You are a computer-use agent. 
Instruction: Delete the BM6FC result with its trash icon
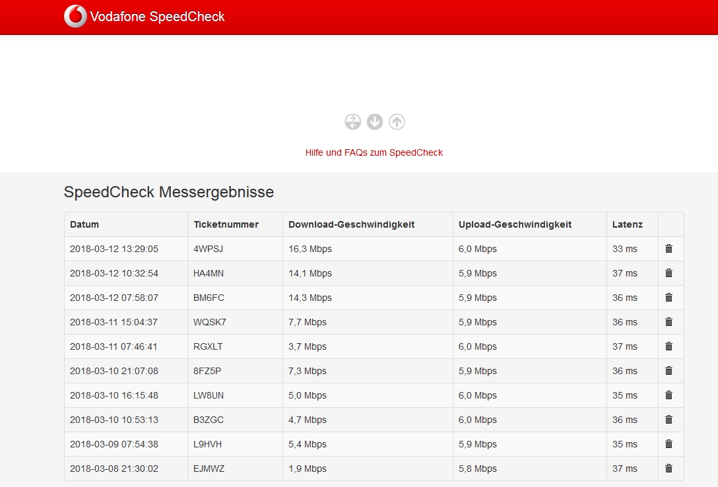click(x=669, y=298)
